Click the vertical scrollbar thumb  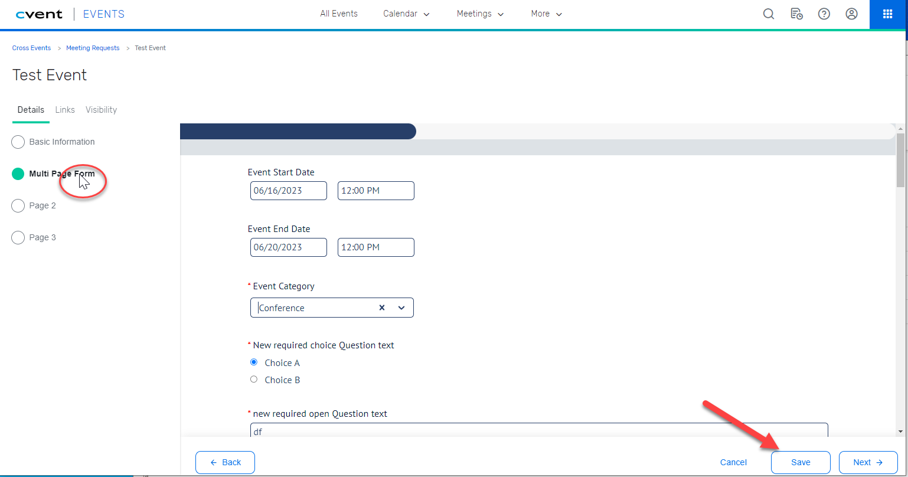coord(900,159)
